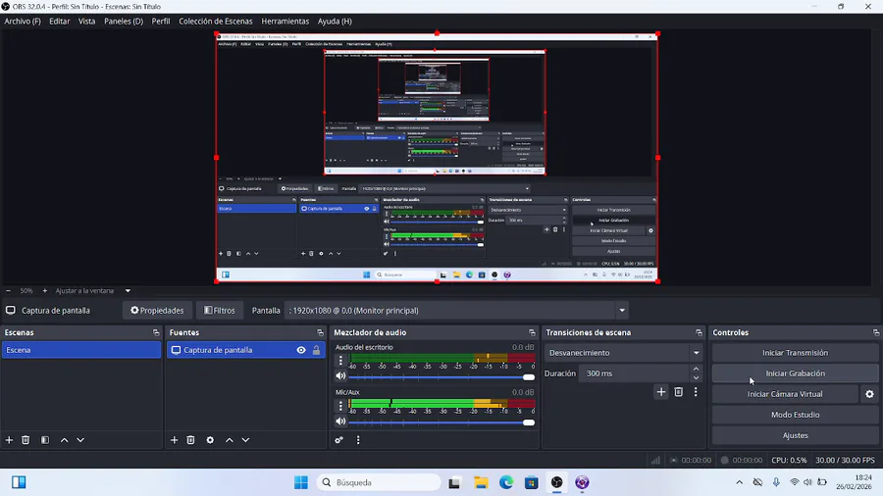Move source down arrow in Fuentes panel
Viewport: 883px width, 496px height.
(x=245, y=440)
